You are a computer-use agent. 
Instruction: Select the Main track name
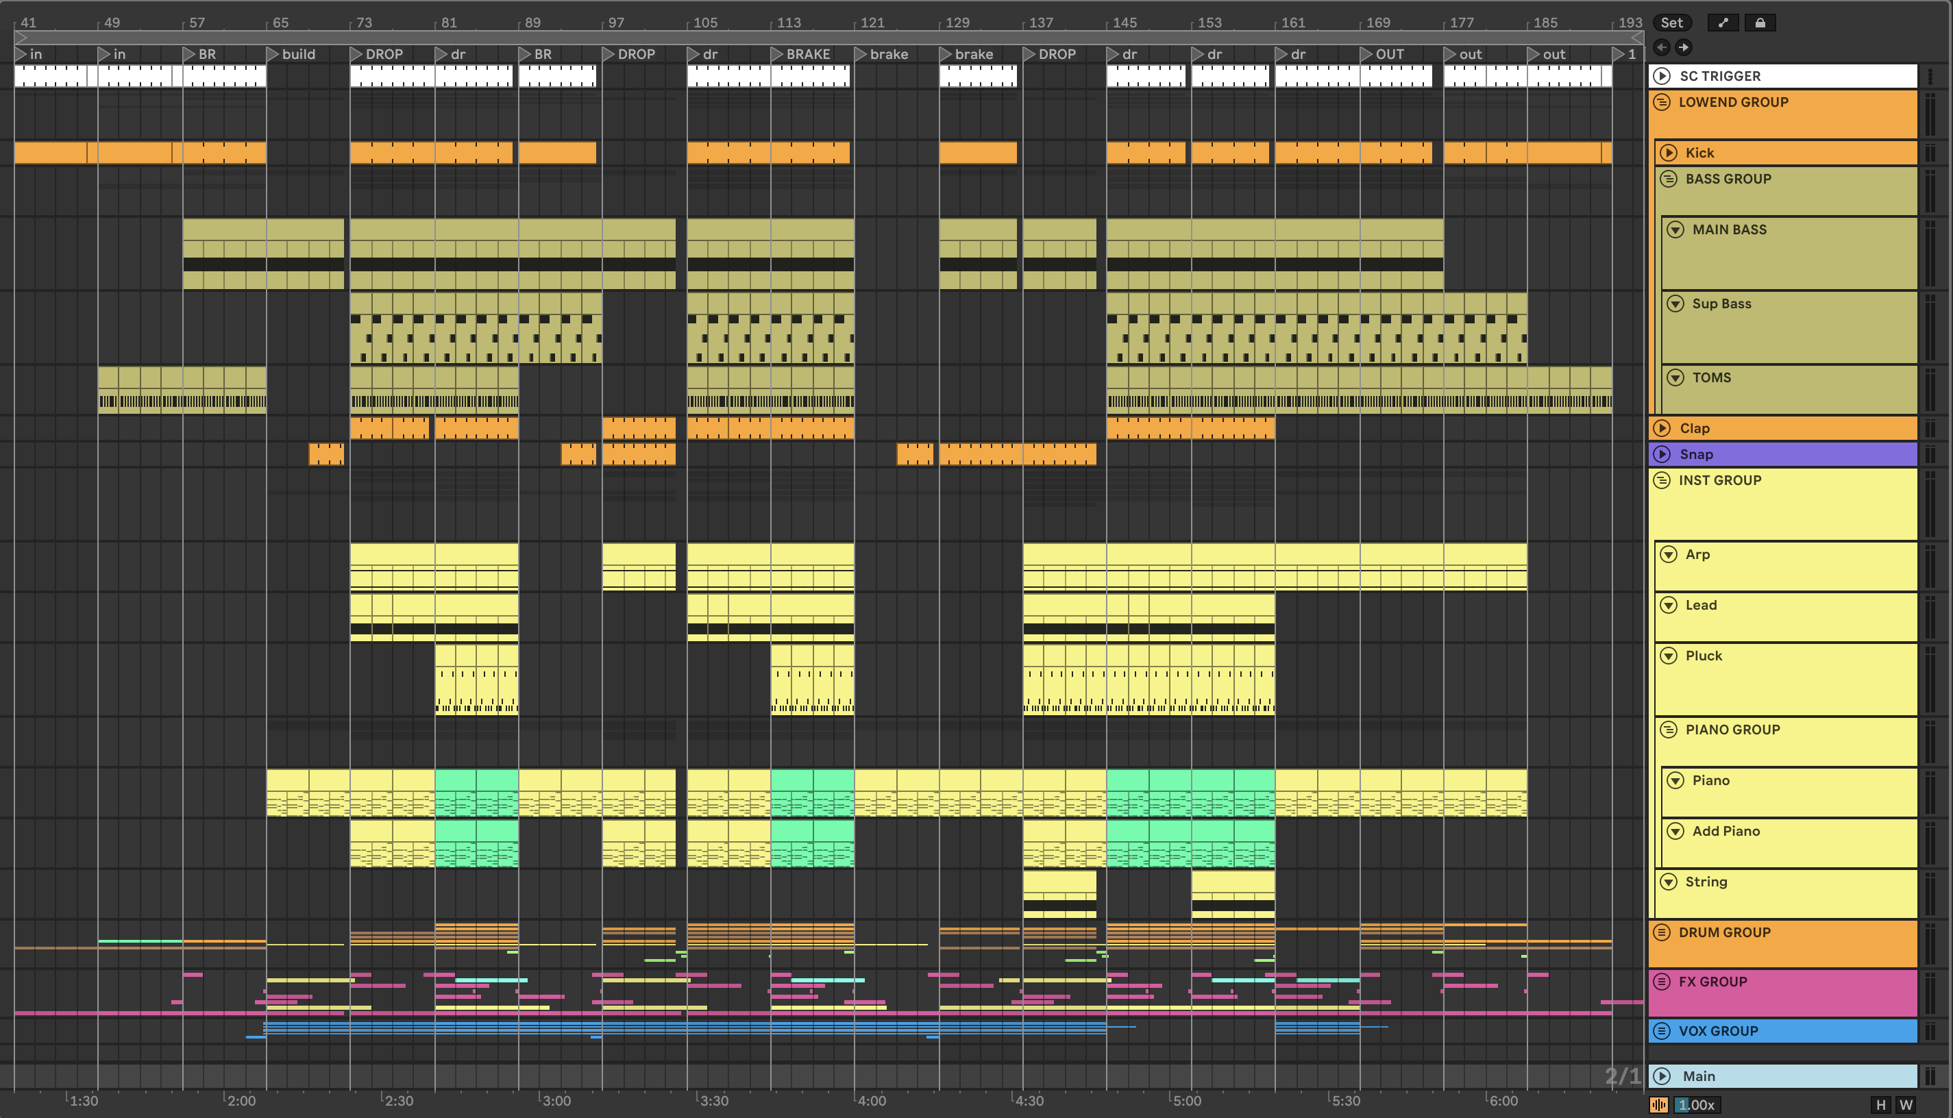coord(1699,1076)
